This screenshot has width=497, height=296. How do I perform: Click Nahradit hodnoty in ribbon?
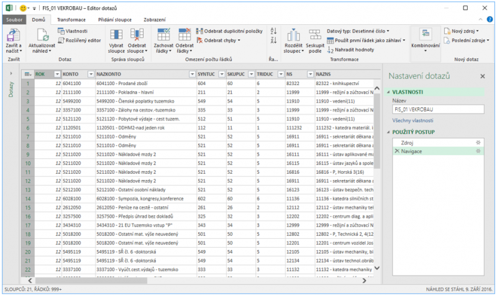pos(354,49)
